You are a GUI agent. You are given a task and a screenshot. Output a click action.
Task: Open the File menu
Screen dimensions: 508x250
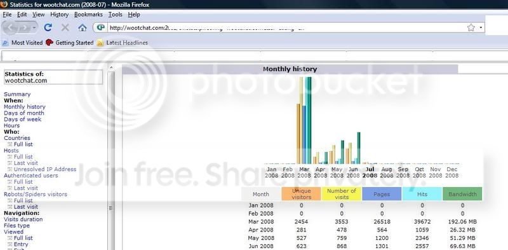pos(7,15)
